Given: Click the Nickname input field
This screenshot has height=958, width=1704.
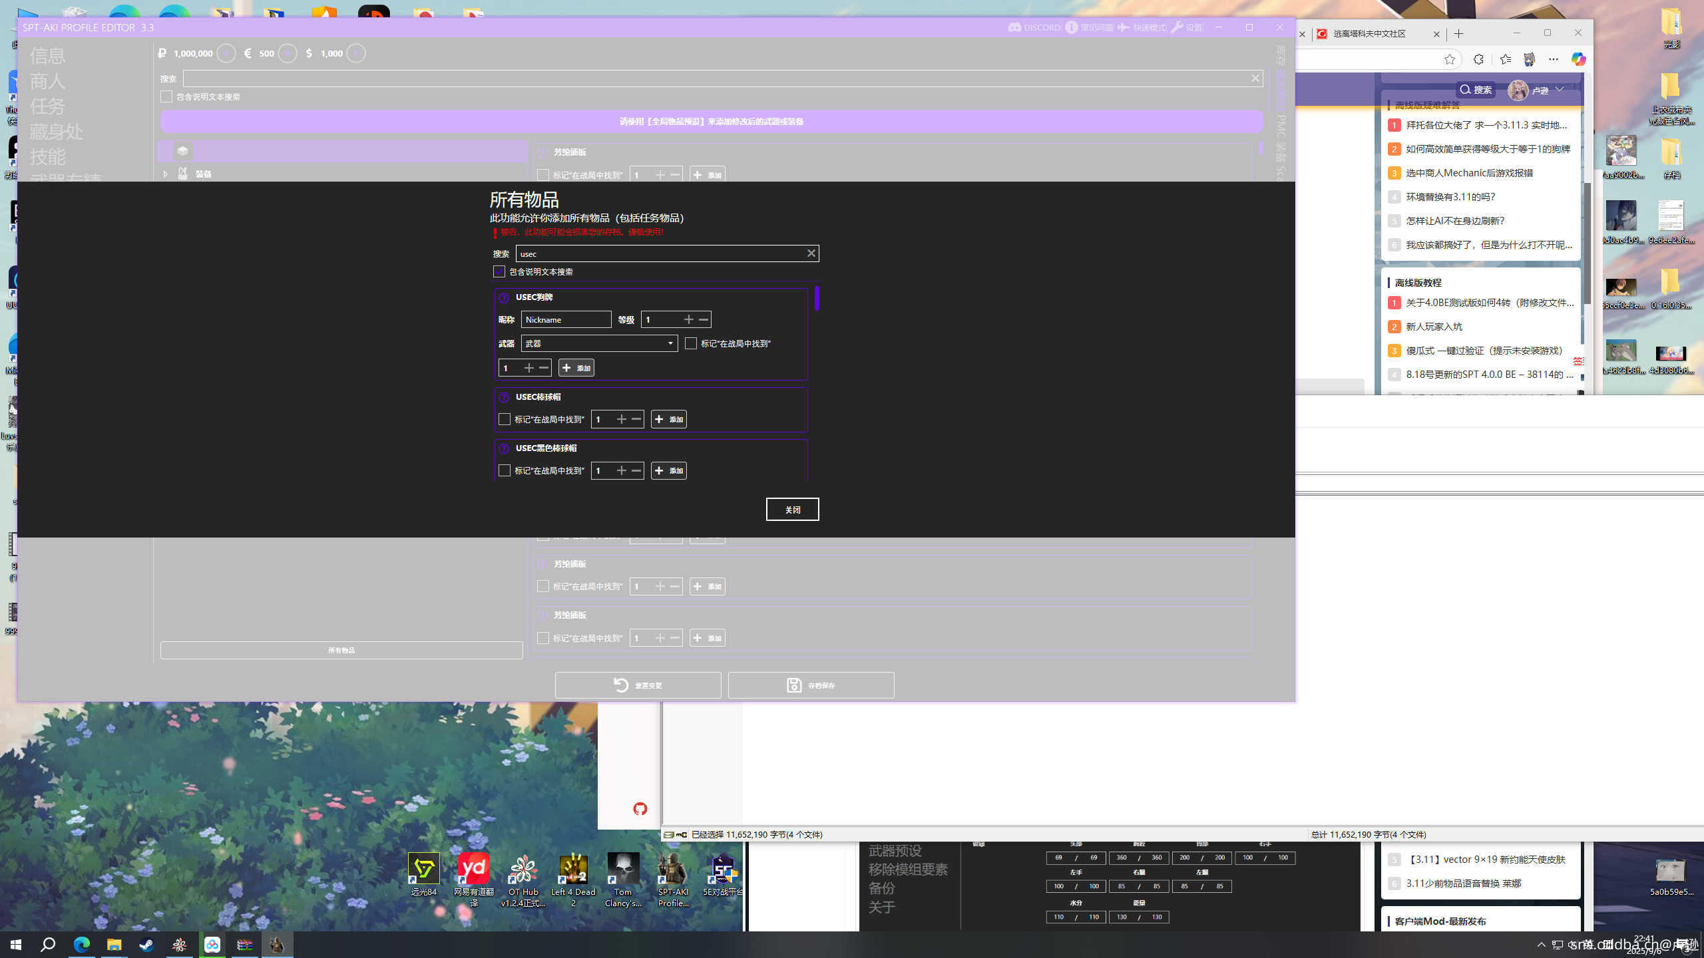Looking at the screenshot, I should [x=566, y=319].
